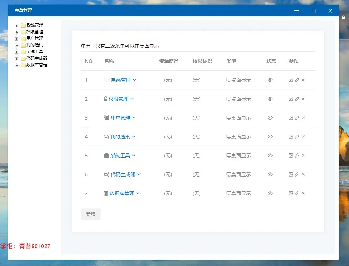
Task: Click the 用户管理 name link in table
Action: coord(121,118)
